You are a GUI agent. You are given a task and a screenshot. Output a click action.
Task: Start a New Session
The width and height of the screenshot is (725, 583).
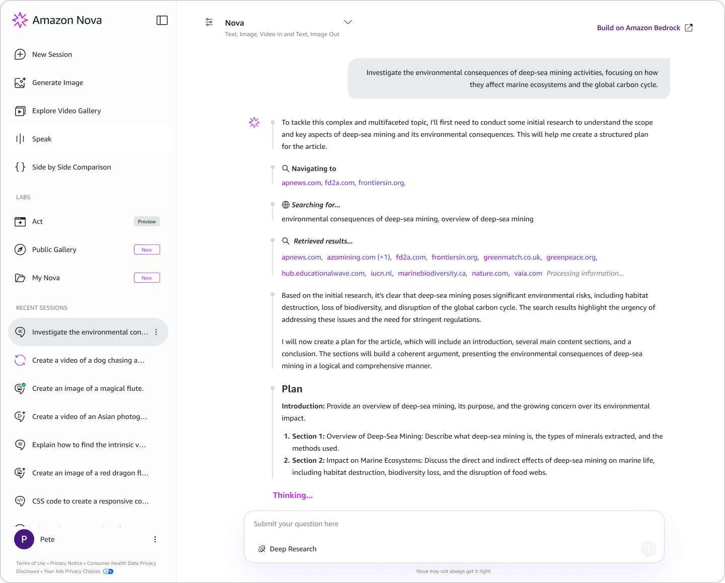88,54
